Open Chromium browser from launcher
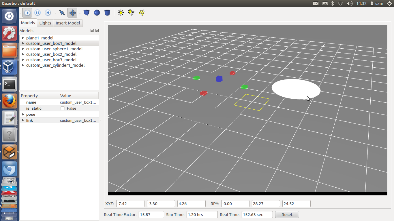 tap(9, 169)
